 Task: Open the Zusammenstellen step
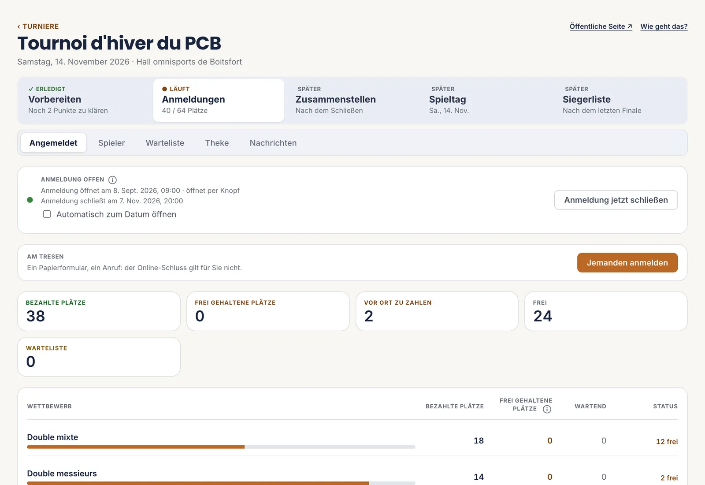point(352,101)
